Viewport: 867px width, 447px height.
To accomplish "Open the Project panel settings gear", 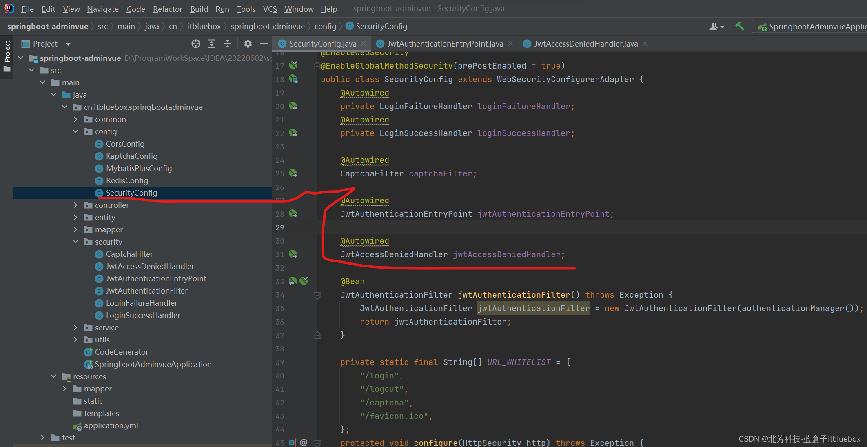I will point(248,44).
